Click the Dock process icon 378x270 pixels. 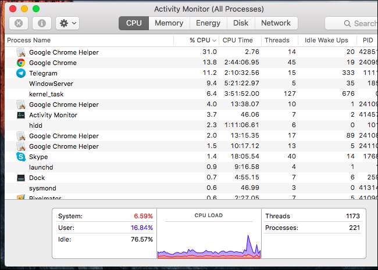pyautogui.click(x=21, y=178)
